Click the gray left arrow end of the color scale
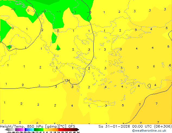The width and height of the screenshot is (172, 133). point(6,129)
